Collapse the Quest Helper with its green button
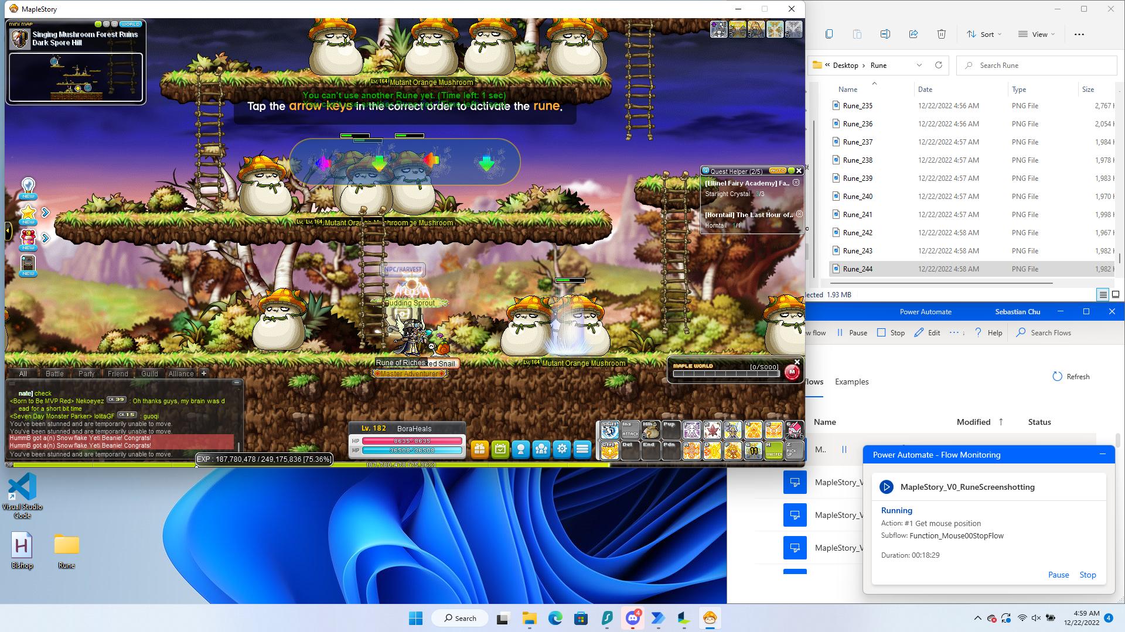 click(791, 171)
